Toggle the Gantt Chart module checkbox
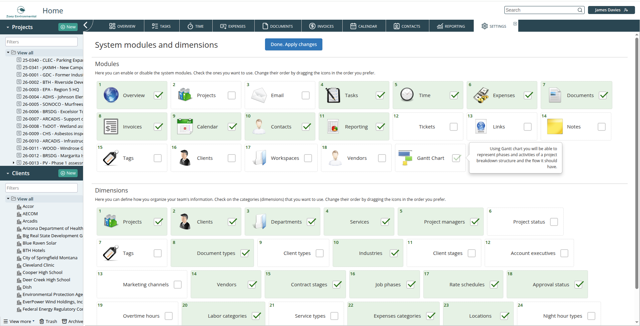 (456, 158)
